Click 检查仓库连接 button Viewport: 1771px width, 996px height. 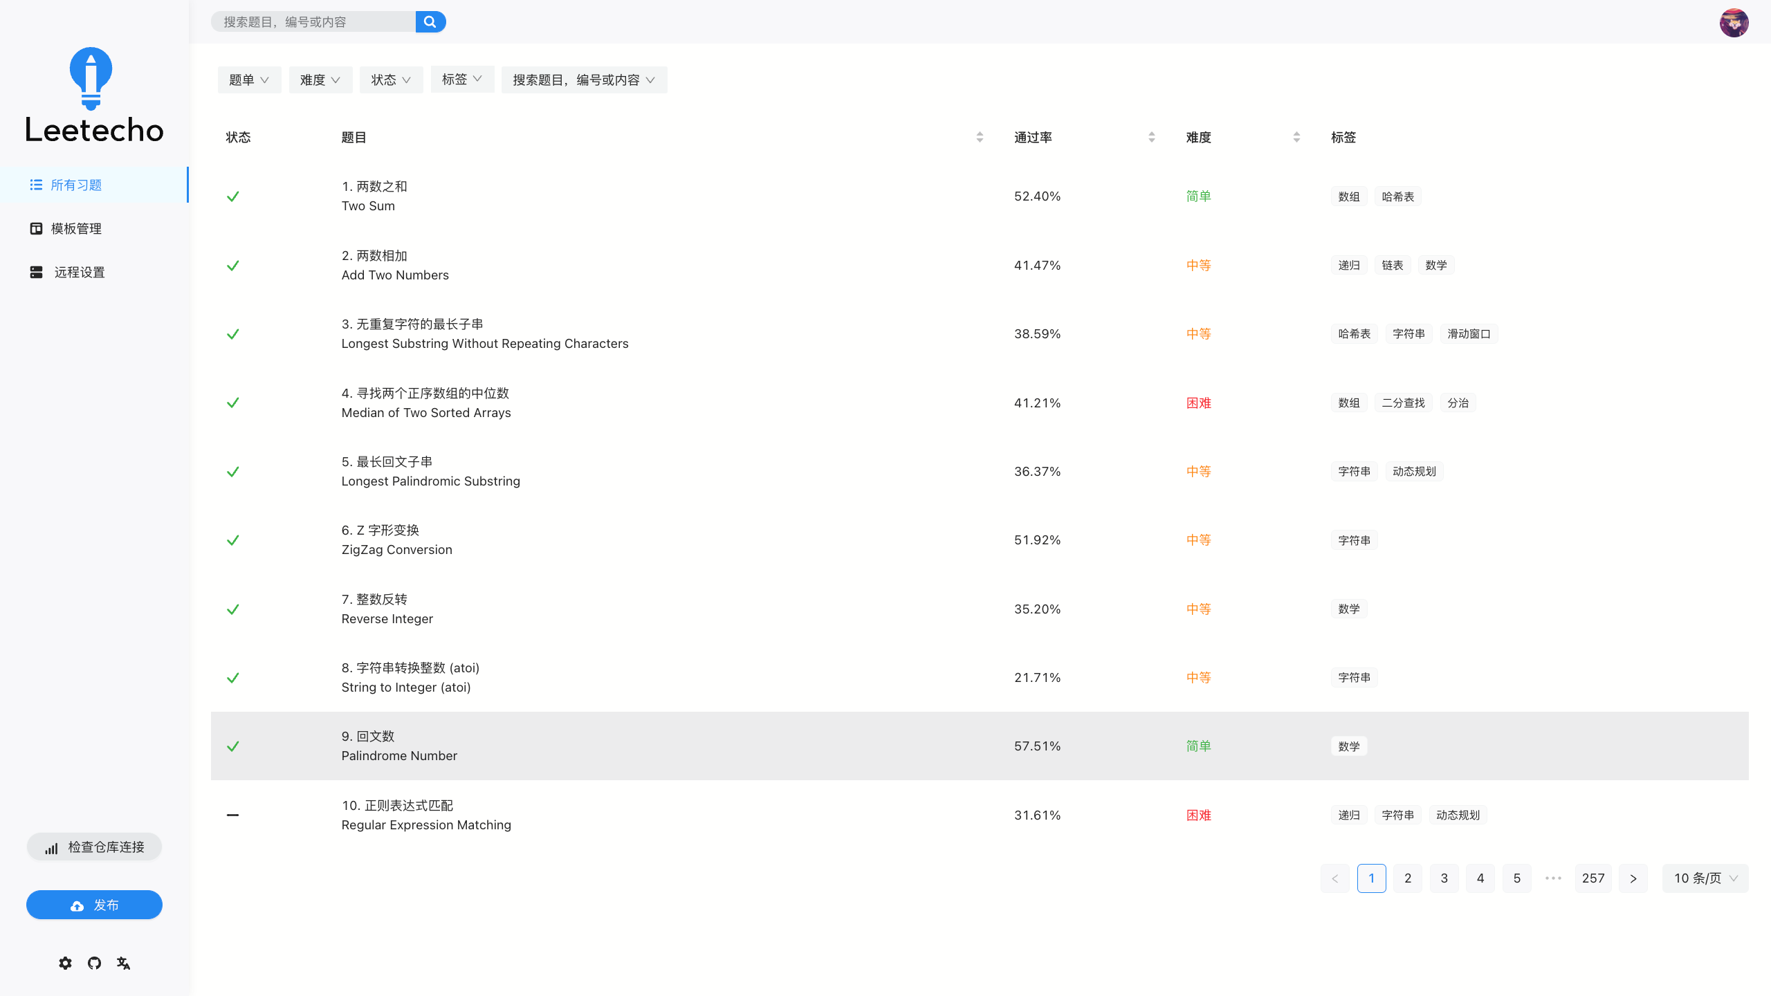tap(94, 847)
